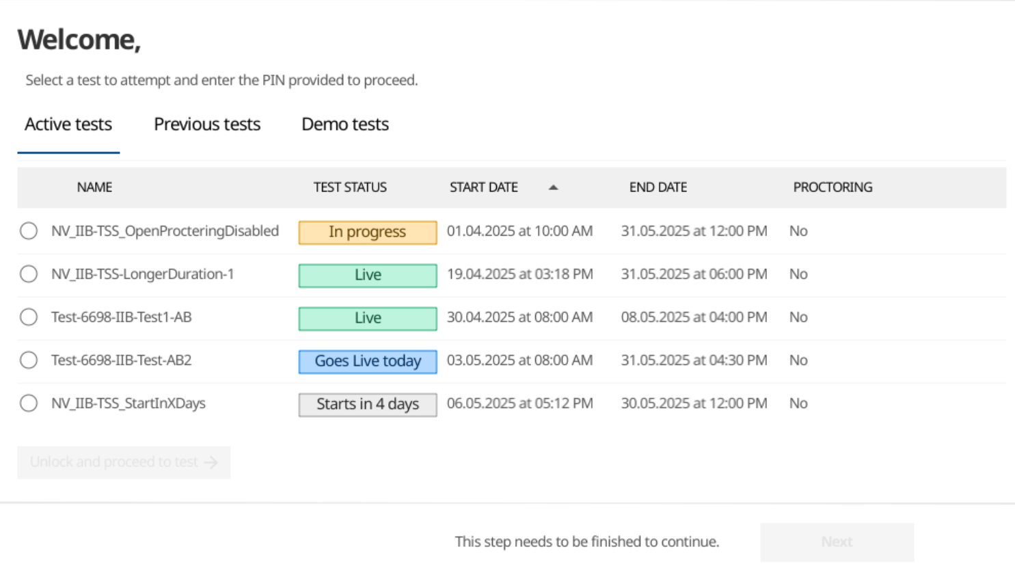Sort the table by End Date

(x=658, y=187)
